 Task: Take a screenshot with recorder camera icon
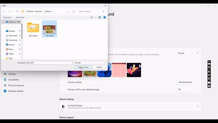tap(209, 64)
